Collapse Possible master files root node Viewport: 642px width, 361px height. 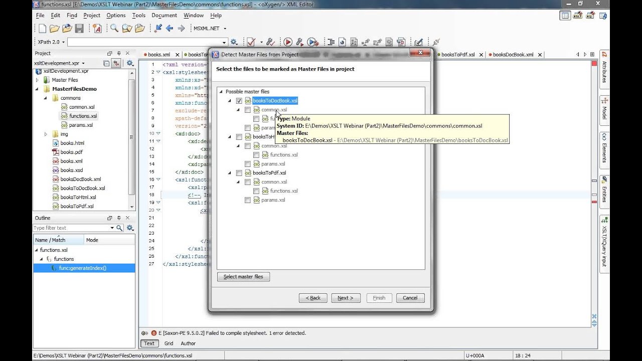pos(221,92)
